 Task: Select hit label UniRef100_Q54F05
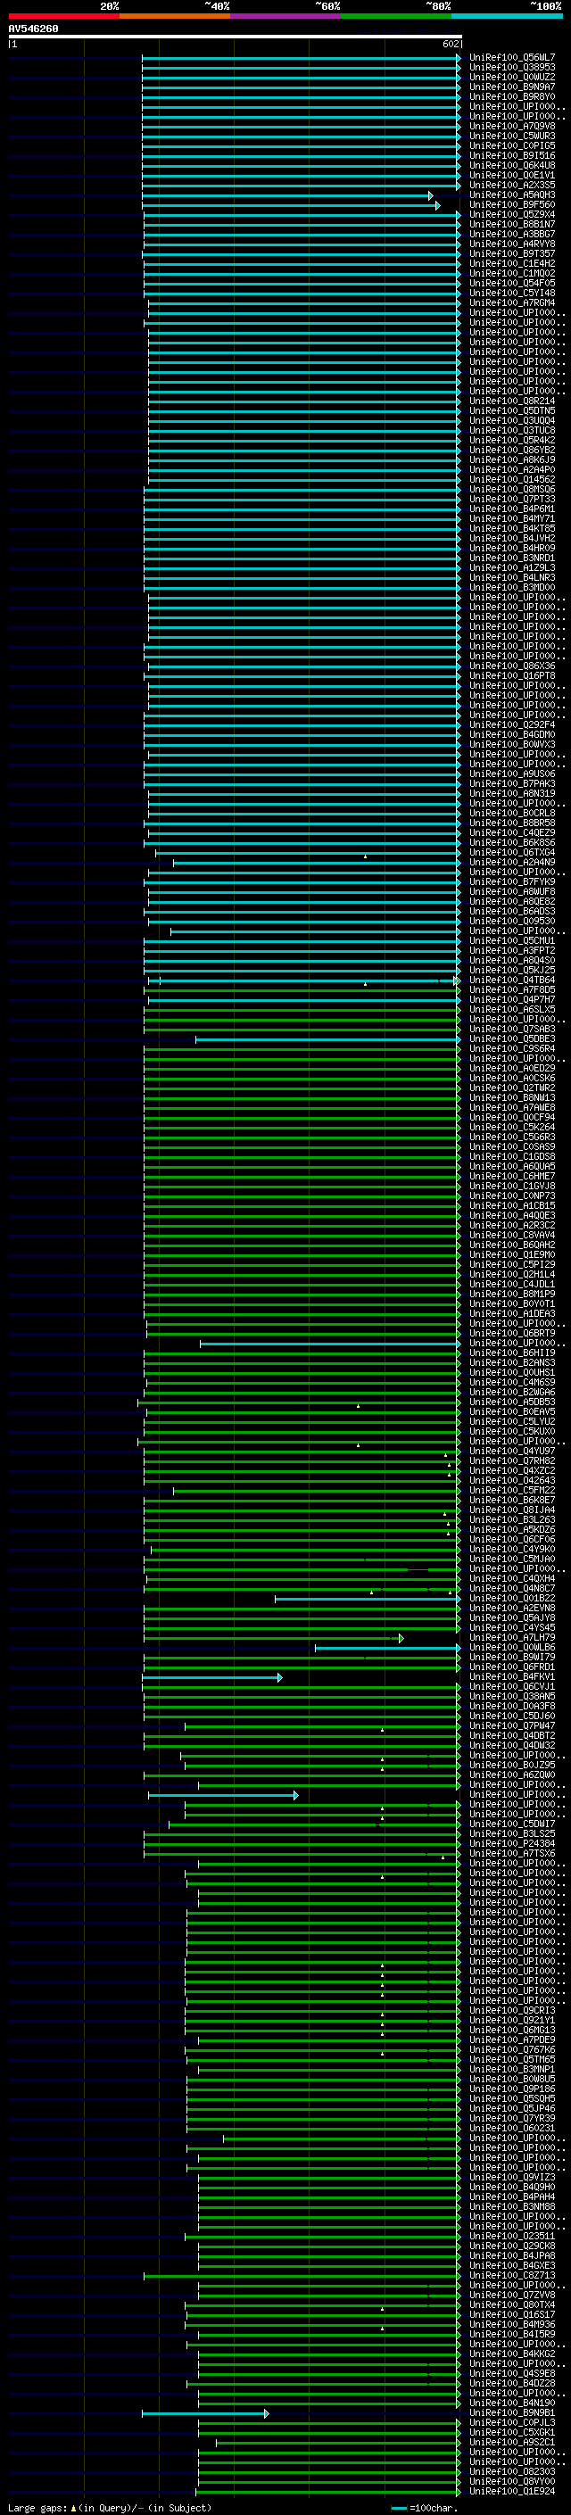pos(511,283)
